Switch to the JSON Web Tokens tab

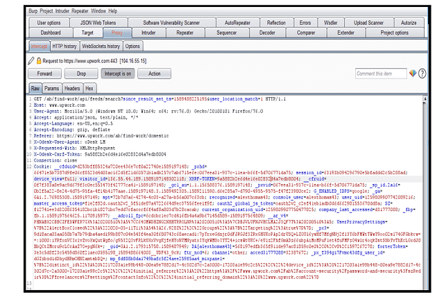98,23
